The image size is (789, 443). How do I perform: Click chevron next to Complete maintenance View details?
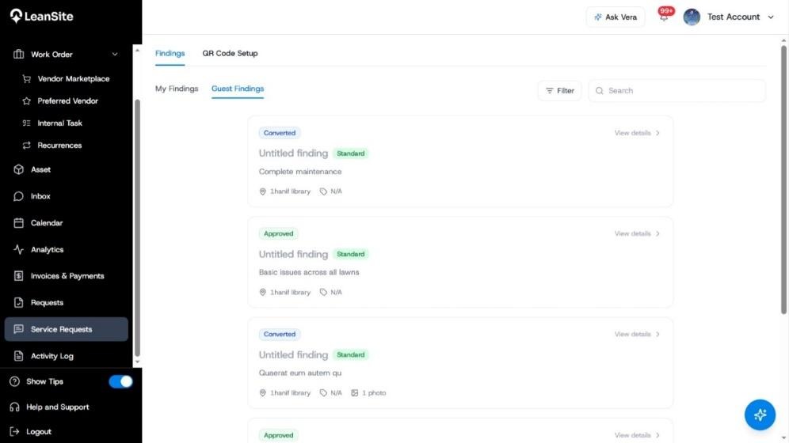pyautogui.click(x=657, y=133)
